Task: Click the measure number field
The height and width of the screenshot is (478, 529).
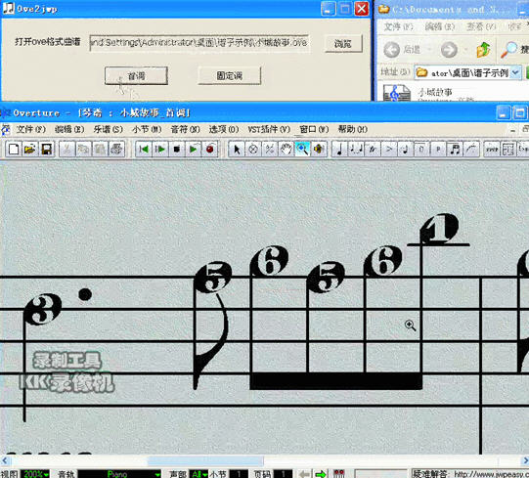Action: pos(239,474)
